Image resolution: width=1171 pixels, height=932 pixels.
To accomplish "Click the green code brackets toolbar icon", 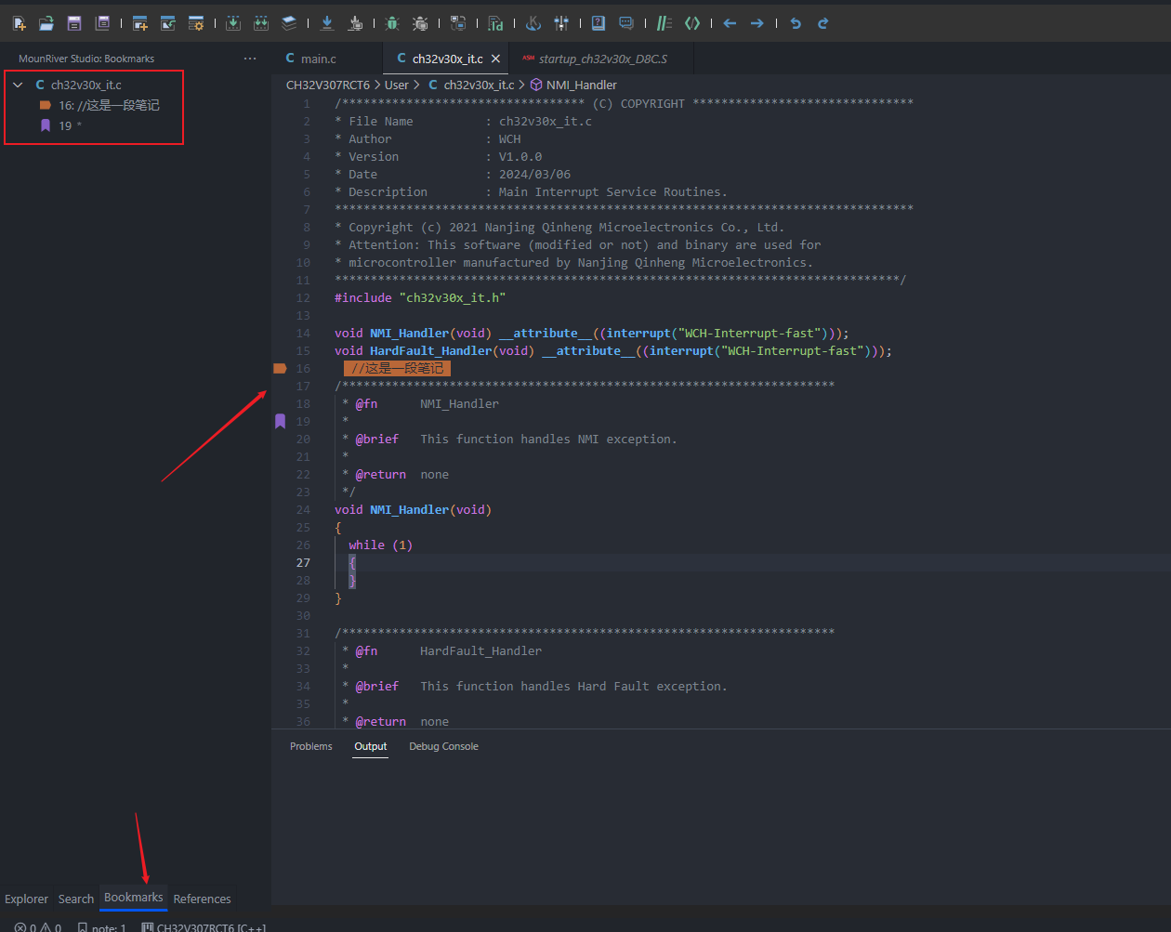I will point(692,23).
